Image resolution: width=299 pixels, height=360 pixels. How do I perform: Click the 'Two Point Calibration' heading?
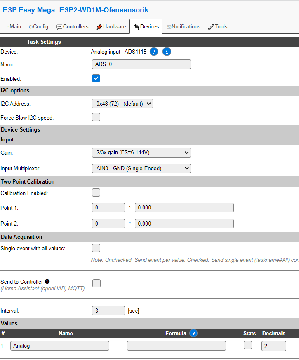click(28, 181)
